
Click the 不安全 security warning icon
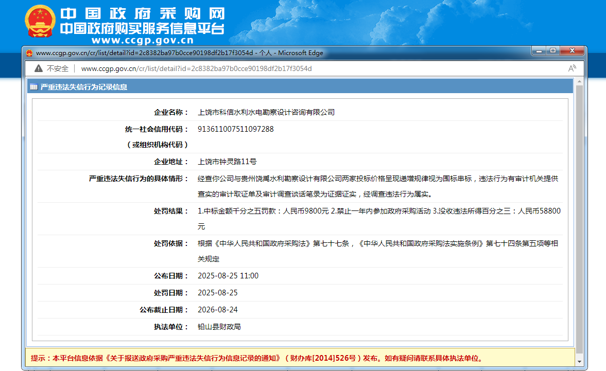(38, 68)
